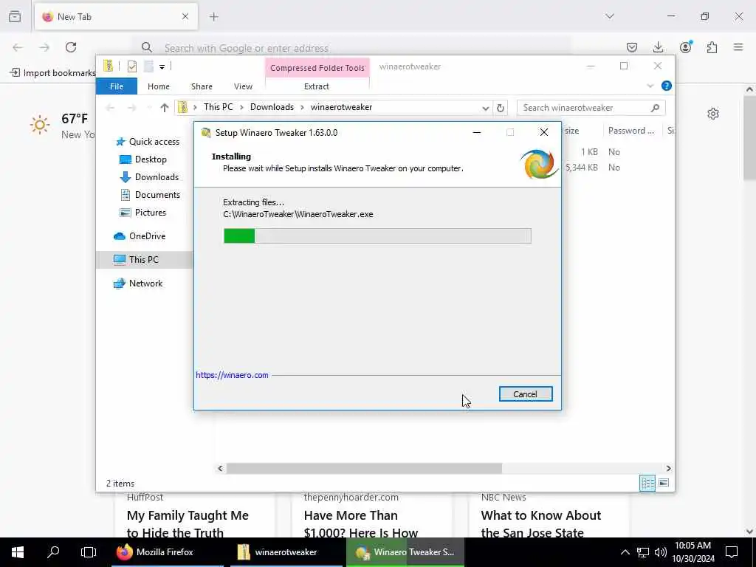Viewport: 756px width, 567px height.
Task: Click This PC in the address breadcrumb
Action: pyautogui.click(x=218, y=107)
